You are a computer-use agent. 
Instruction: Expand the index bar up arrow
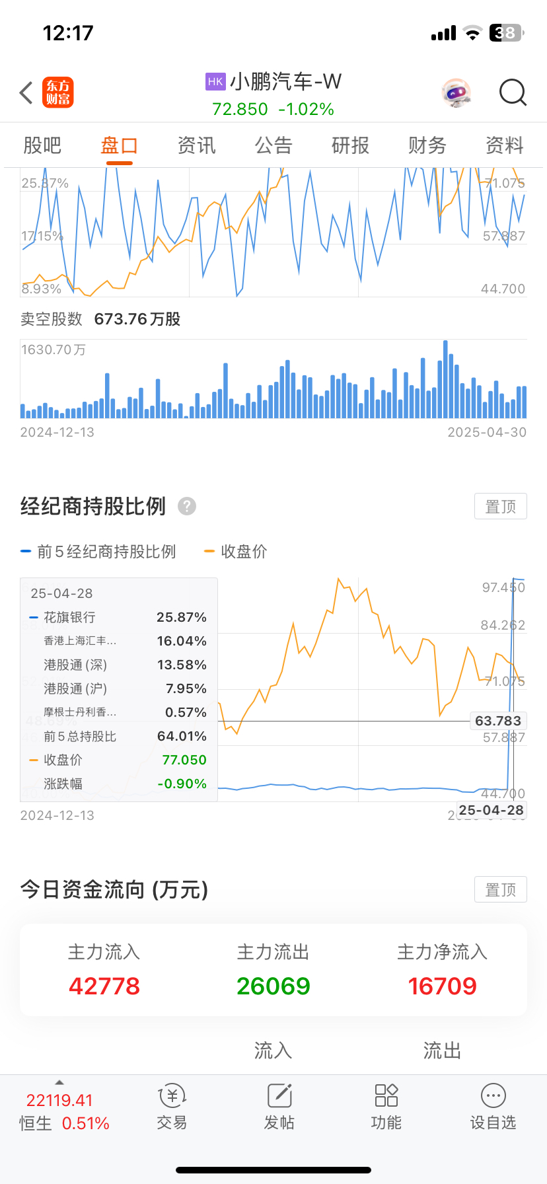point(59,1082)
